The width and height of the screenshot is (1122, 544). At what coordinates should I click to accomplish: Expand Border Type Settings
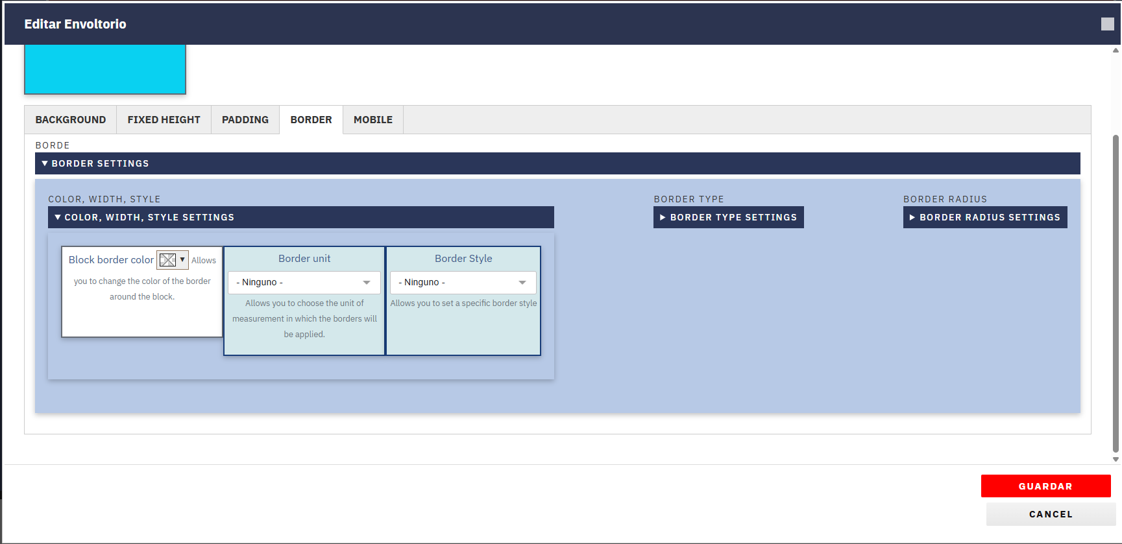pos(729,217)
